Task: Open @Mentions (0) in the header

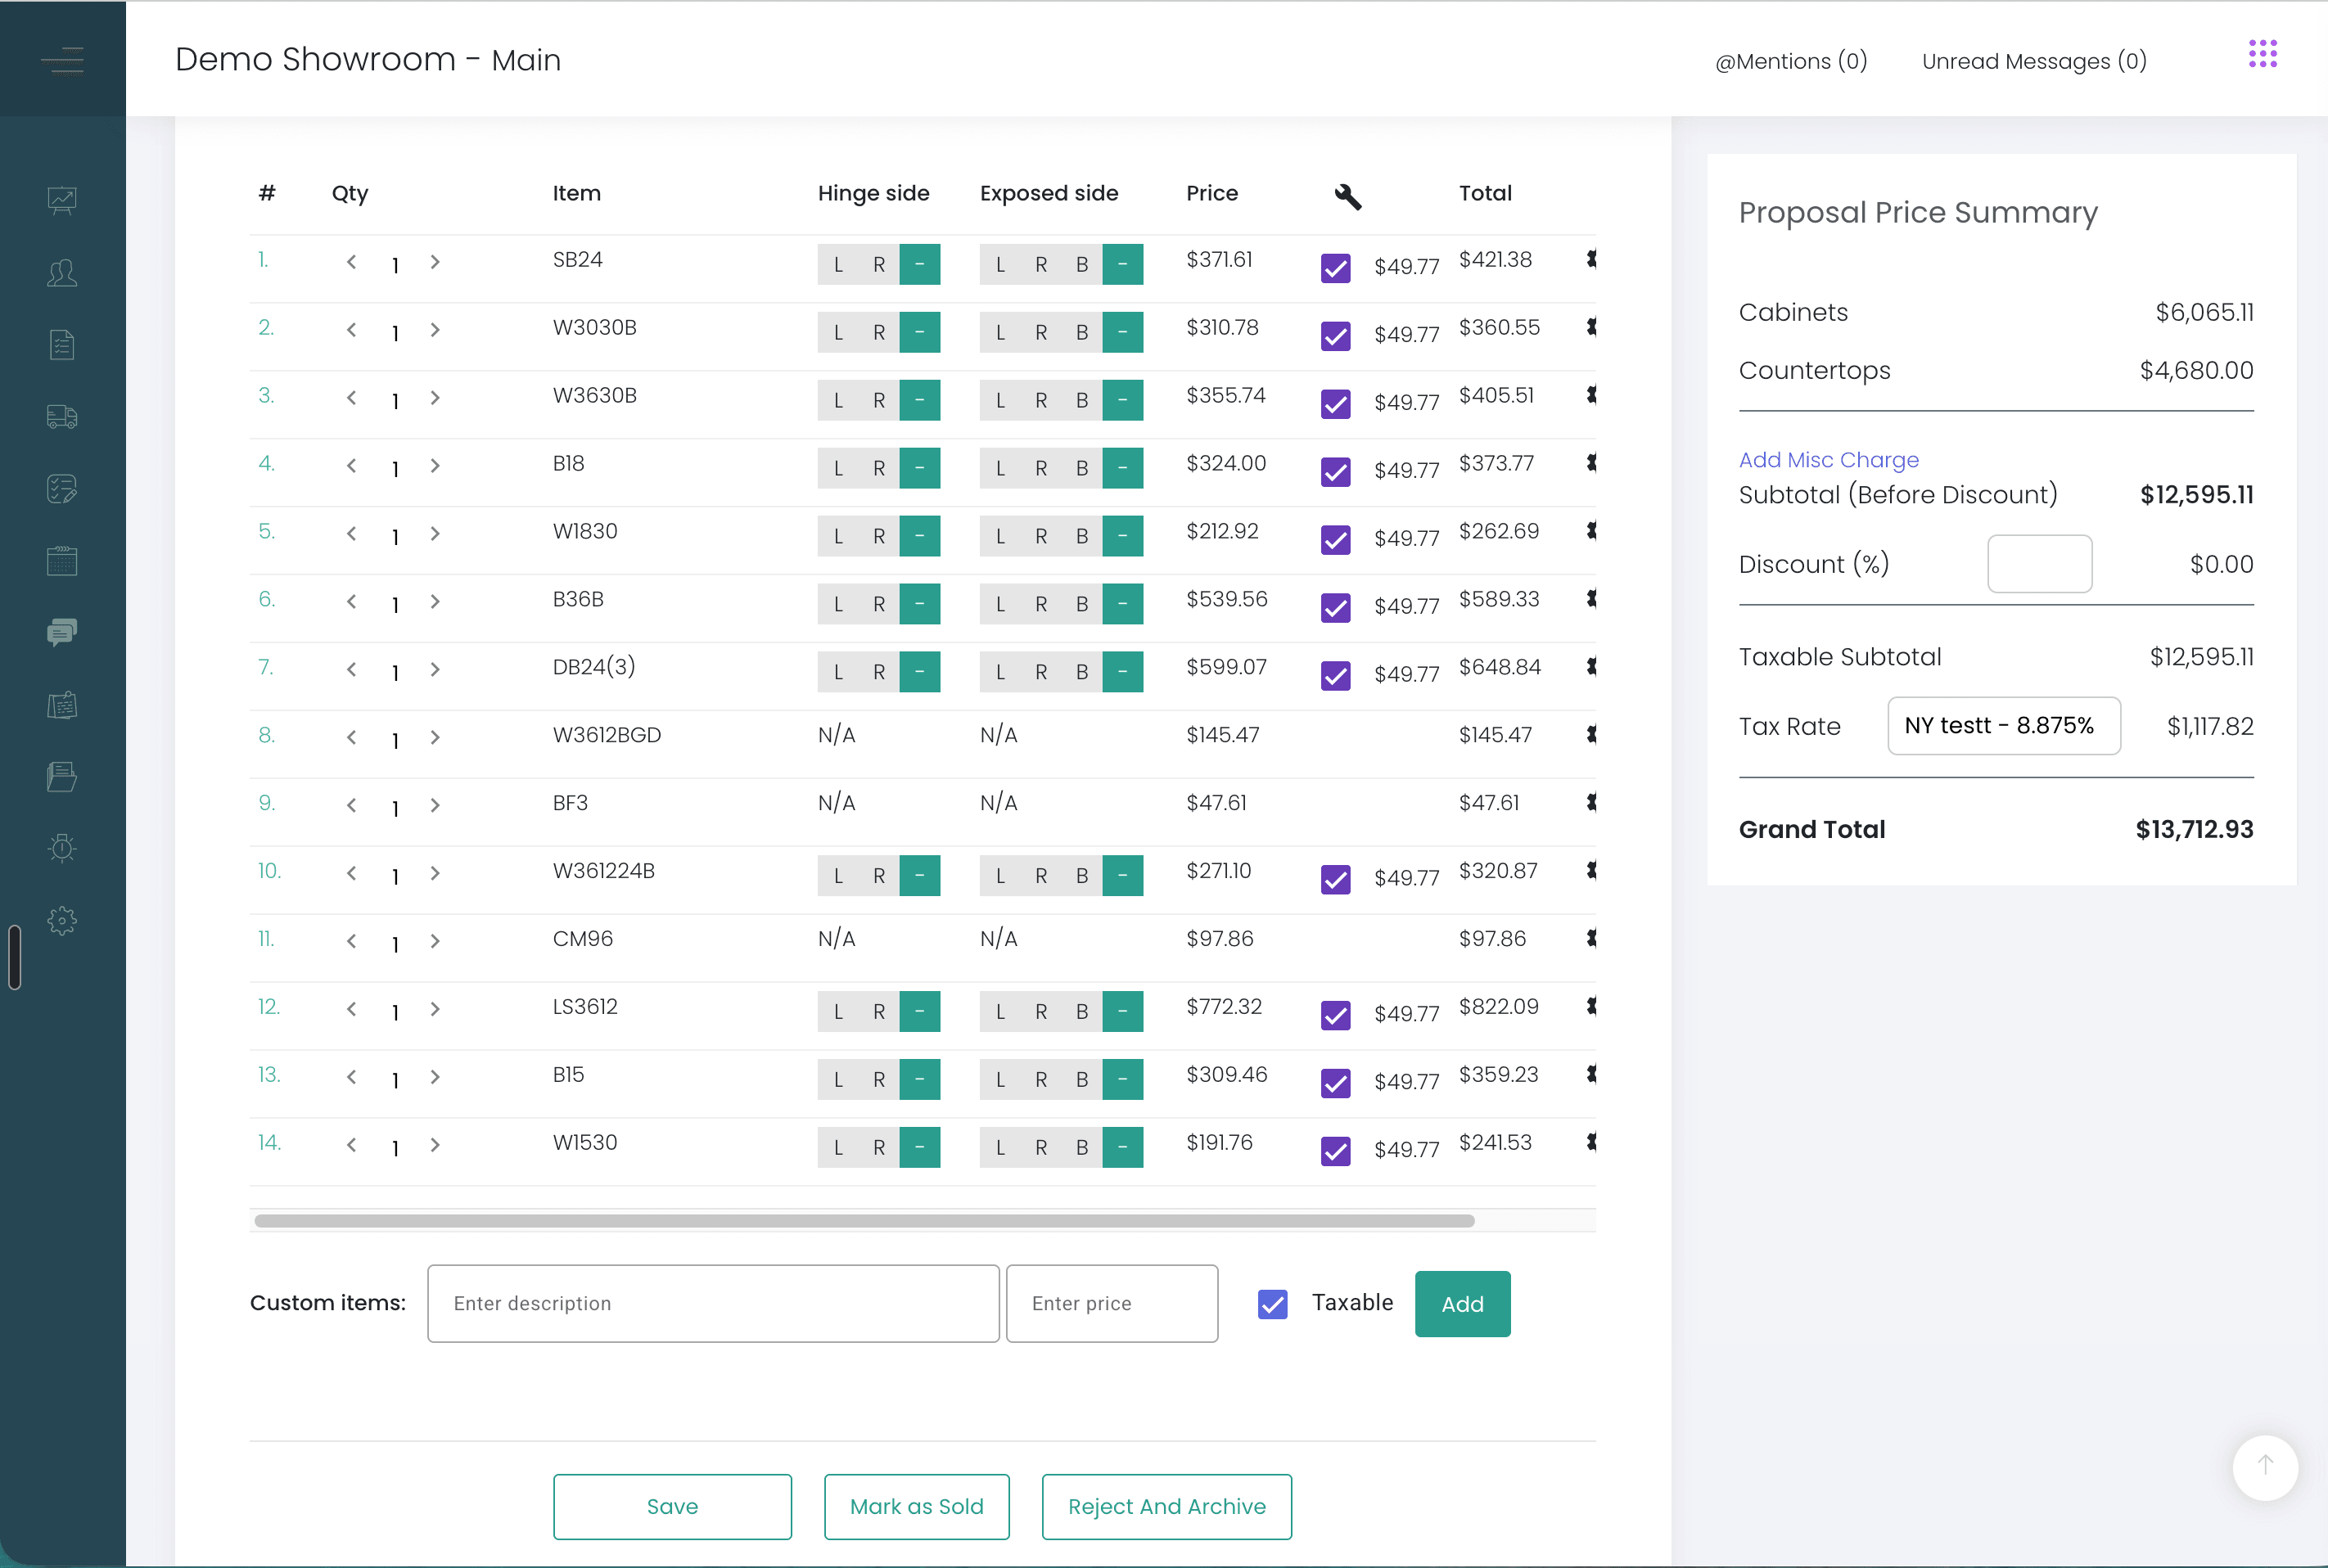Action: coord(1791,61)
